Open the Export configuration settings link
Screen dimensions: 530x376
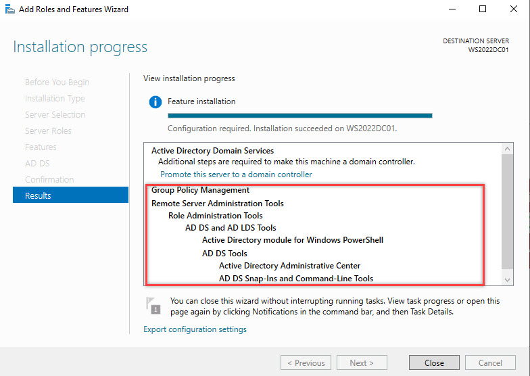[x=195, y=329]
